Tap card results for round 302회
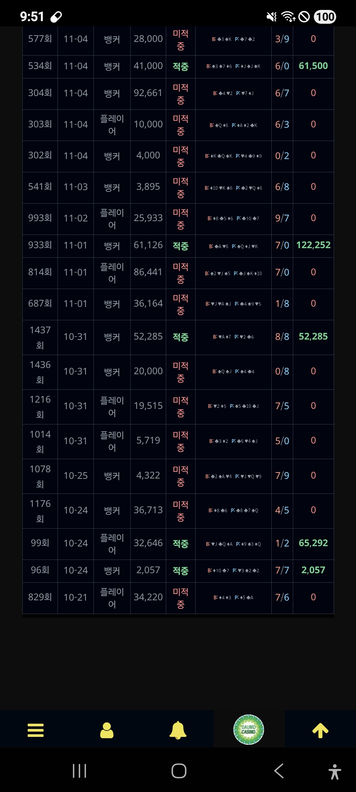Viewport: 356px width, 792px height. tap(233, 156)
